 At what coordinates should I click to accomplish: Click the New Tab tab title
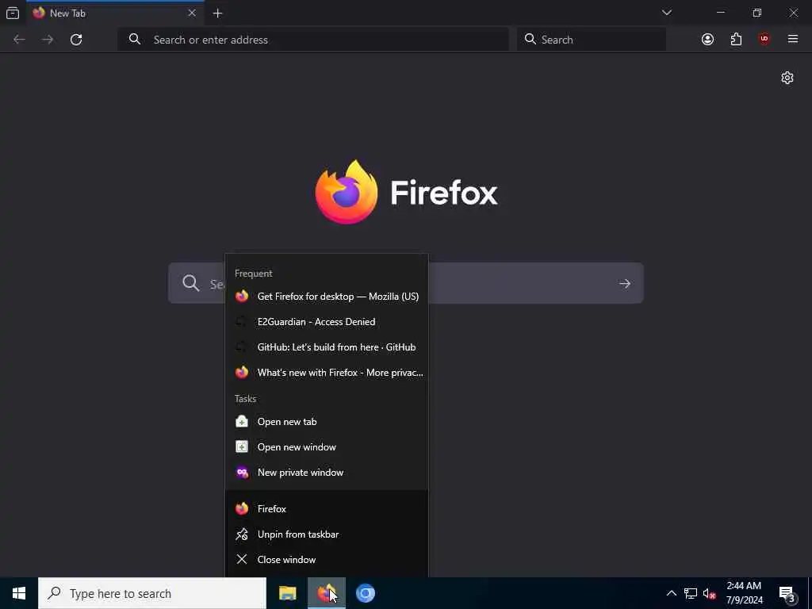pyautogui.click(x=68, y=13)
